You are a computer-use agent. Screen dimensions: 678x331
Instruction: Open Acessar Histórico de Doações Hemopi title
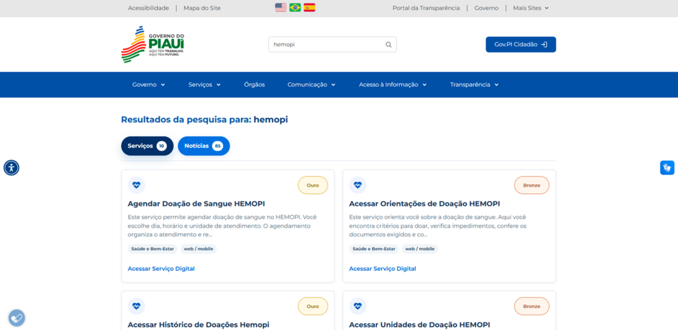tap(199, 324)
